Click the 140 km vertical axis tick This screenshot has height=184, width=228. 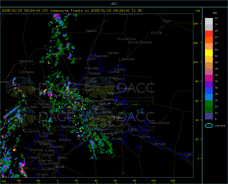[196, 24]
